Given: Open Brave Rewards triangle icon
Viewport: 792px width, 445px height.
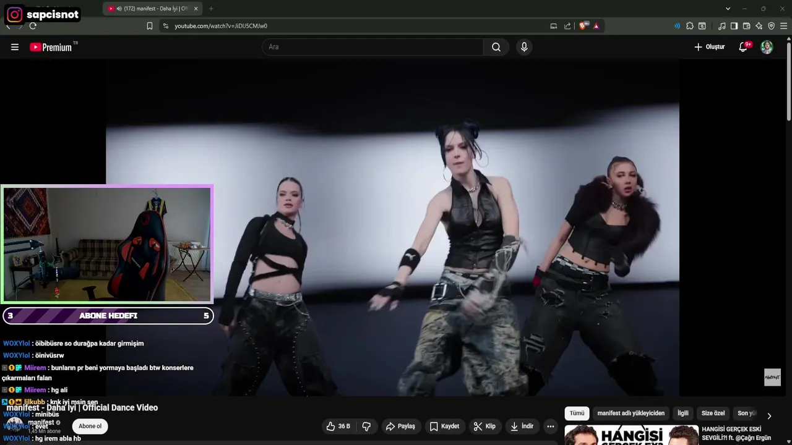Looking at the screenshot, I should pyautogui.click(x=596, y=26).
